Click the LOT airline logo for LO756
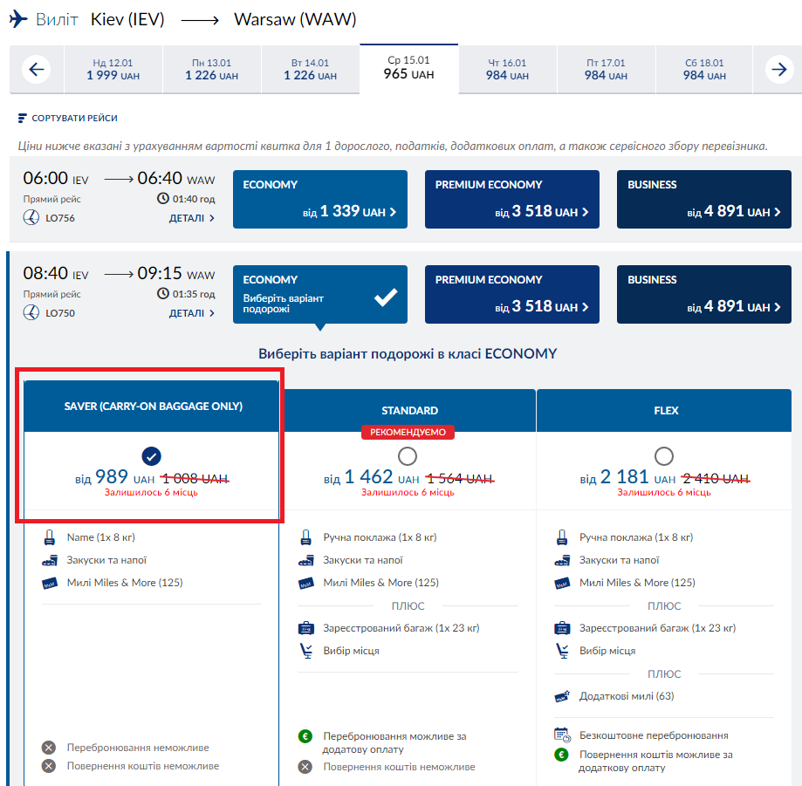Viewport: 802px width, 786px height. (x=31, y=218)
